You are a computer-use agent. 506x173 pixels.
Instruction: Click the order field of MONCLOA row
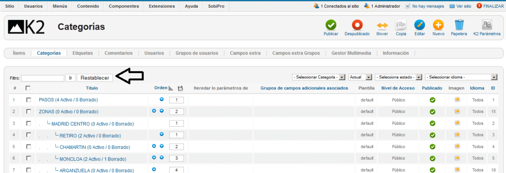point(177,158)
